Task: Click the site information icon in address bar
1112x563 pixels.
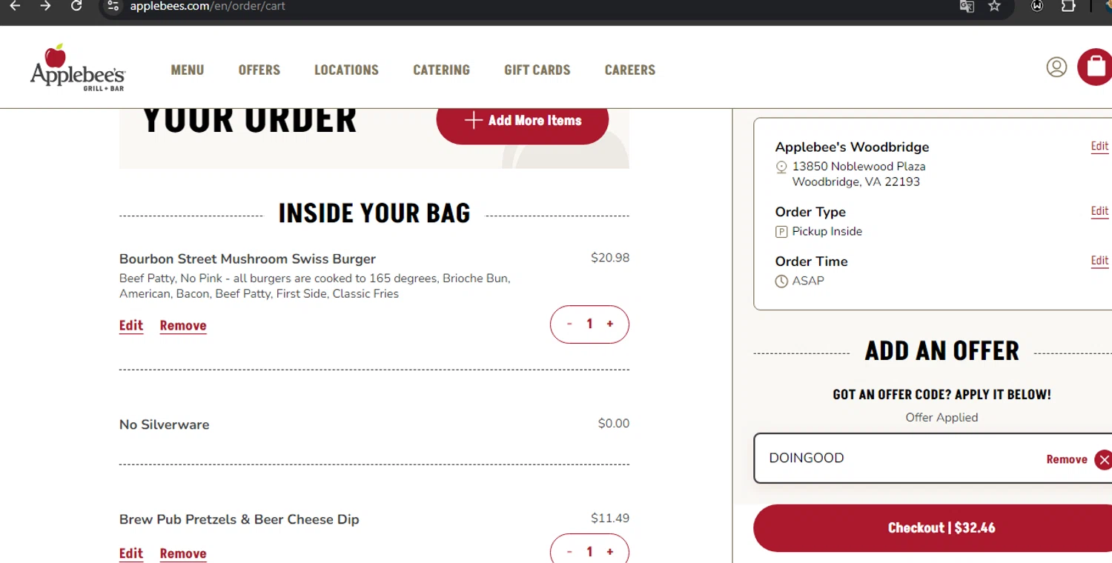Action: (113, 6)
